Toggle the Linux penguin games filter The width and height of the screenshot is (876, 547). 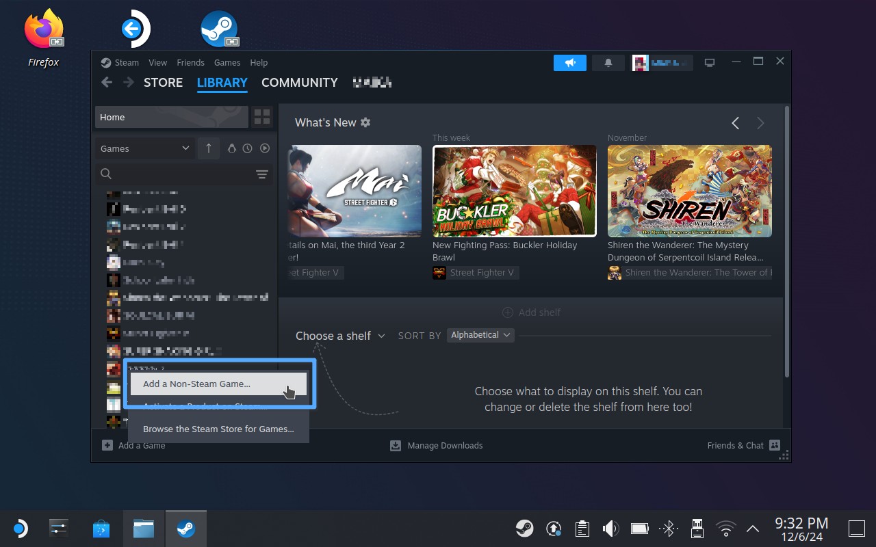tap(231, 148)
